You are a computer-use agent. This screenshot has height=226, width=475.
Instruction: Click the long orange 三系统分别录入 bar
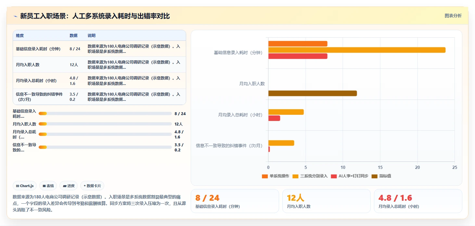click(x=357, y=50)
